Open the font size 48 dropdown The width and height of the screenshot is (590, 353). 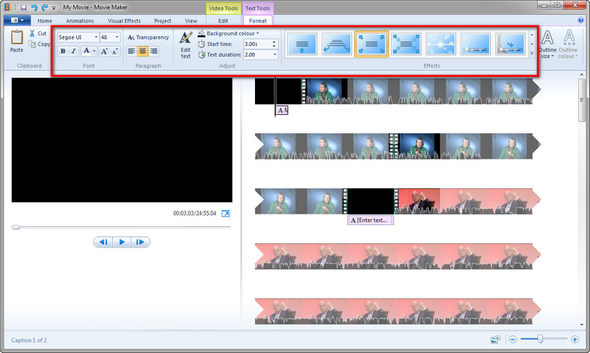pyautogui.click(x=117, y=37)
